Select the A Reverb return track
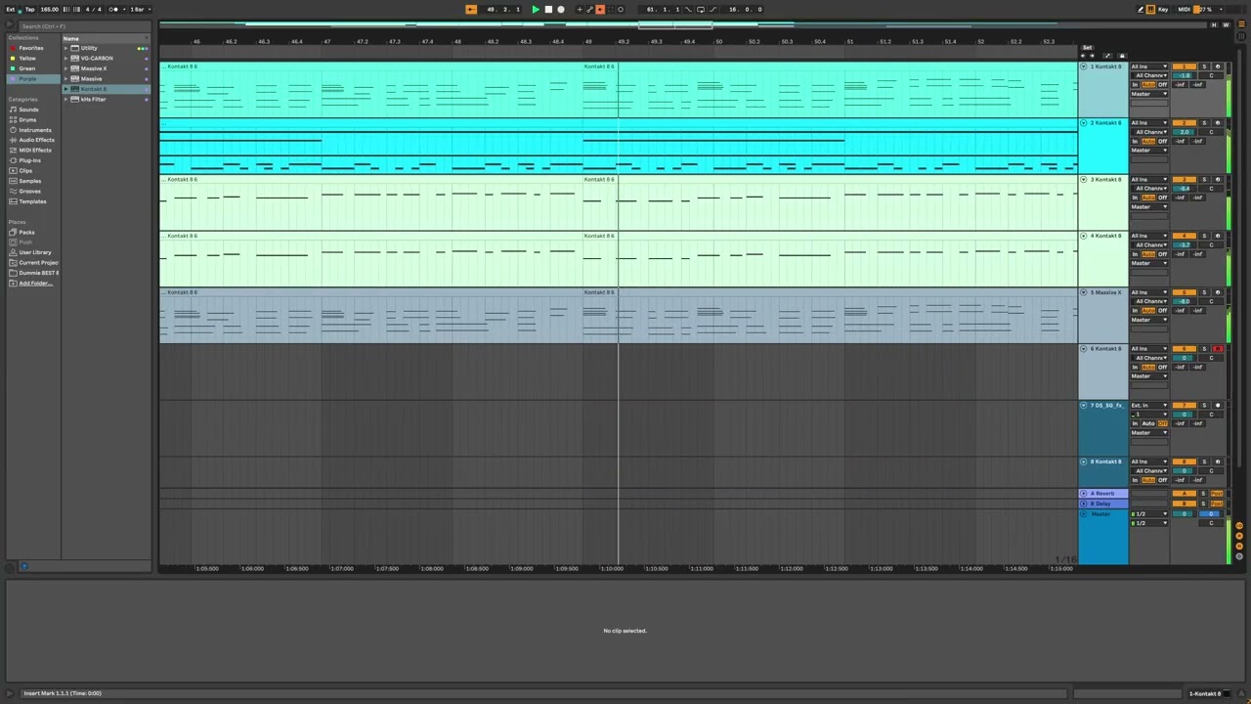Viewport: 1251px width, 704px height. [1103, 494]
